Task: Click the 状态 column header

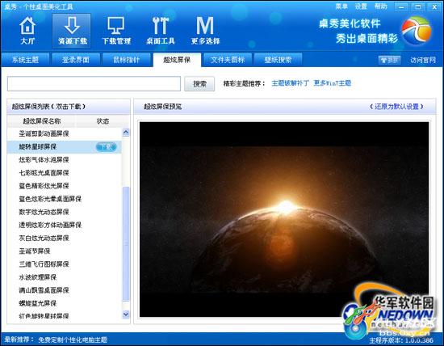Action: click(103, 121)
